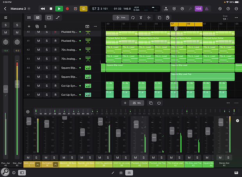242x177 pixels.
Task: Mute track 44 Square Blip
Action: click(x=39, y=68)
